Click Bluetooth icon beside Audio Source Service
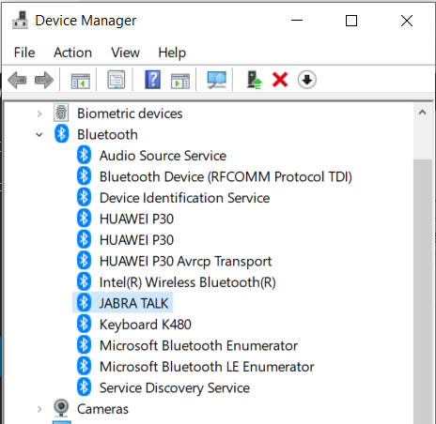The image size is (436, 424). click(84, 155)
